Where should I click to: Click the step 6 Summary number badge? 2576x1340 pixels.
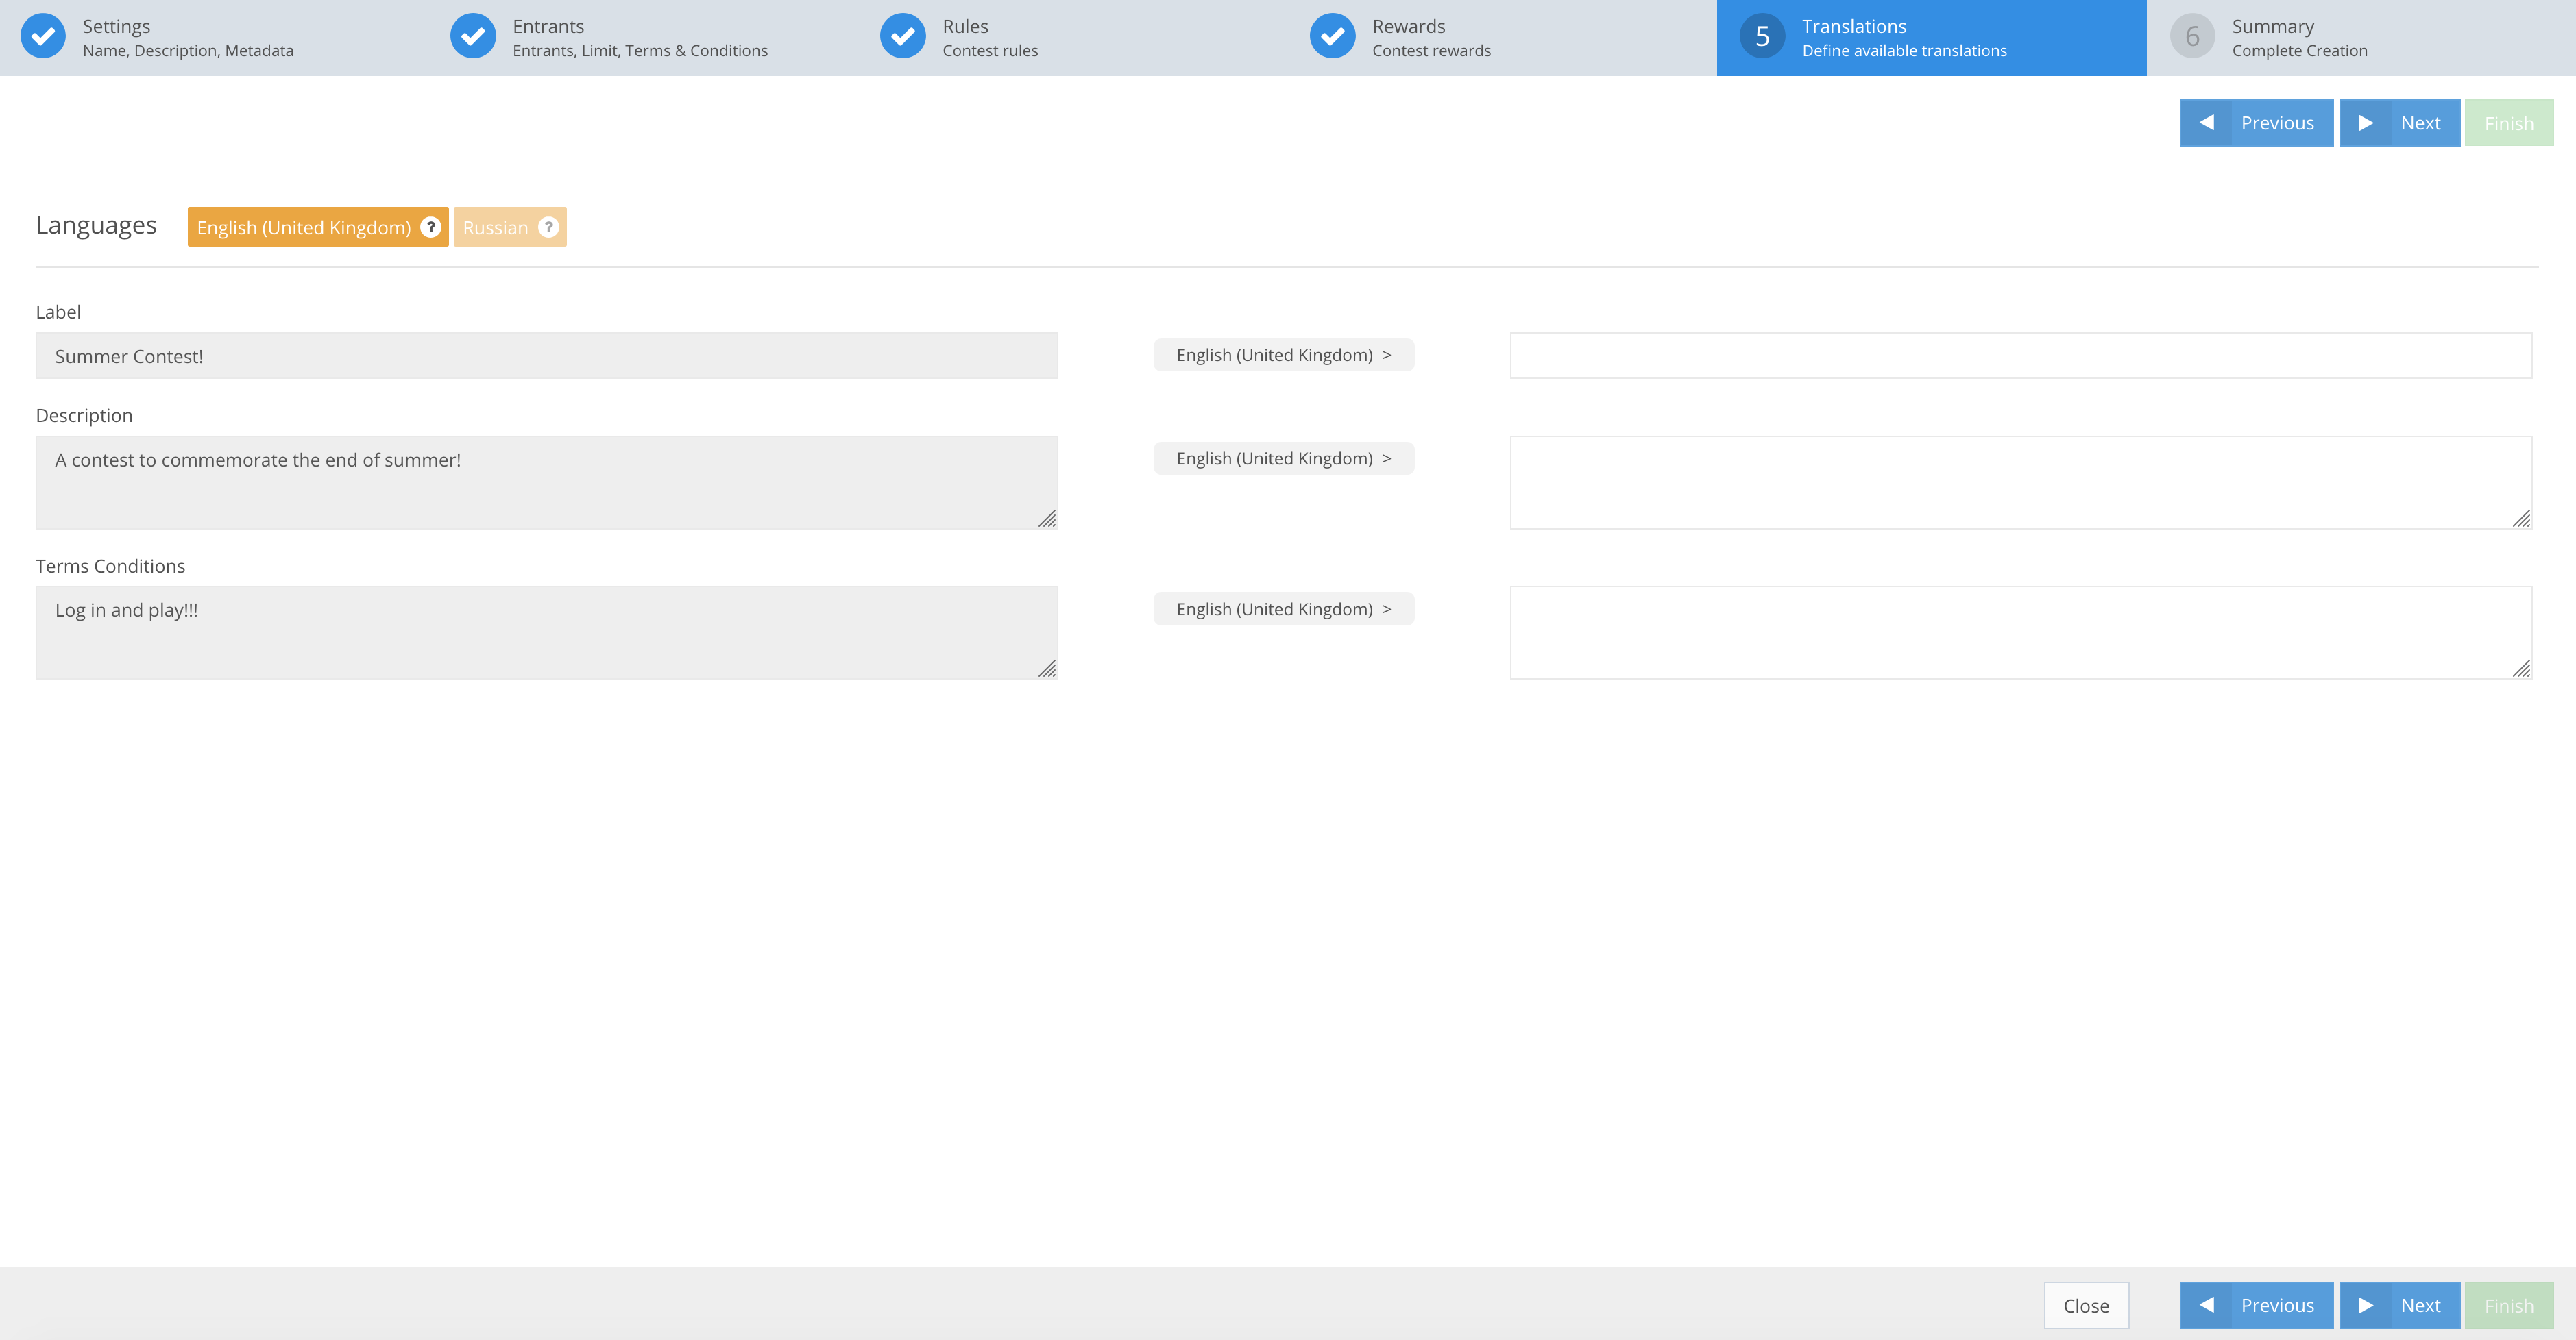pos(2193,37)
